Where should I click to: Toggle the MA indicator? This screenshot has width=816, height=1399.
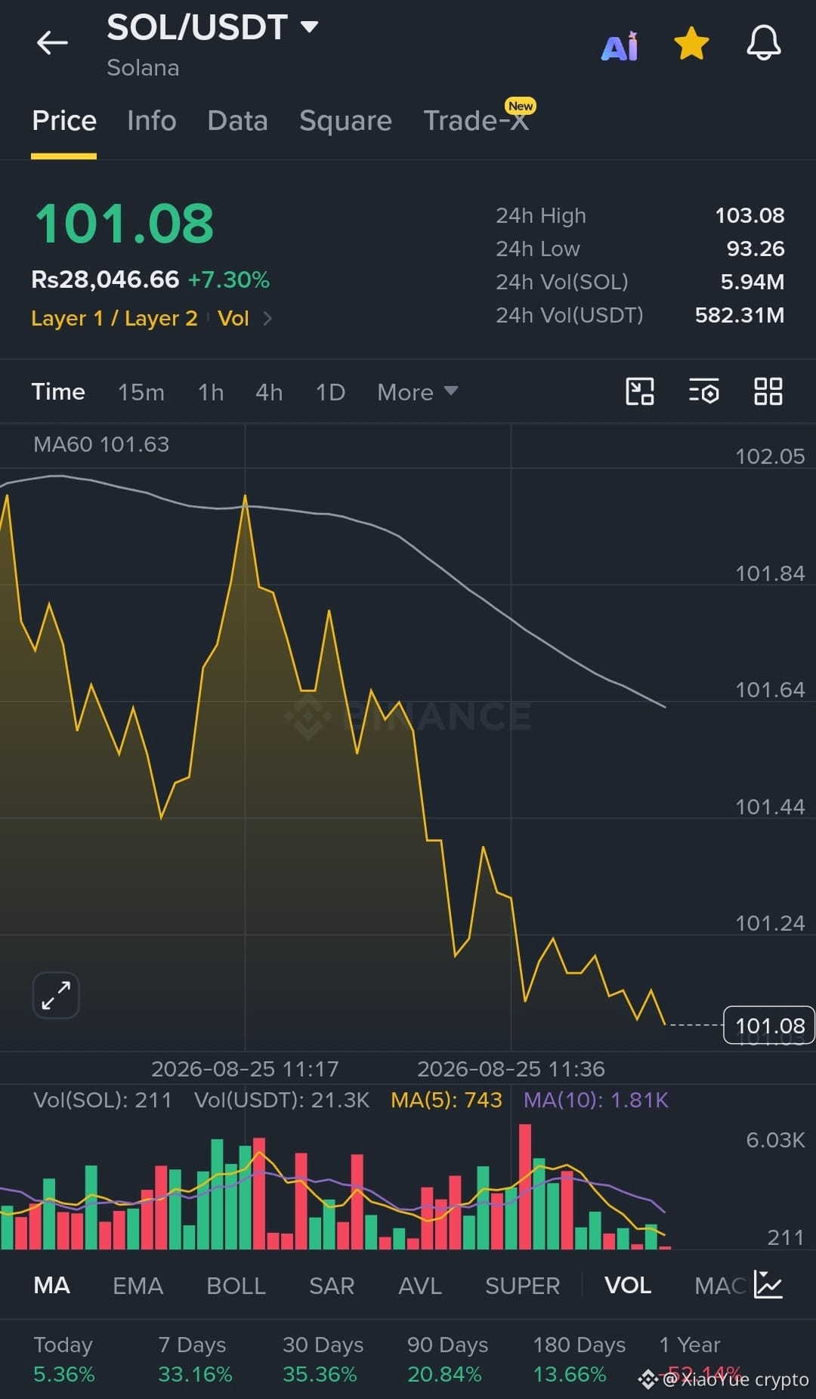tap(51, 1285)
